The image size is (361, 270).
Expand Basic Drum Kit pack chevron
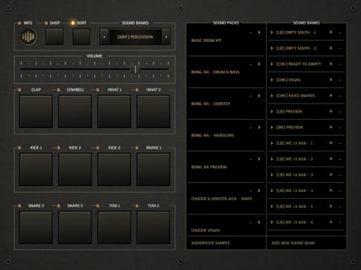(259, 32)
